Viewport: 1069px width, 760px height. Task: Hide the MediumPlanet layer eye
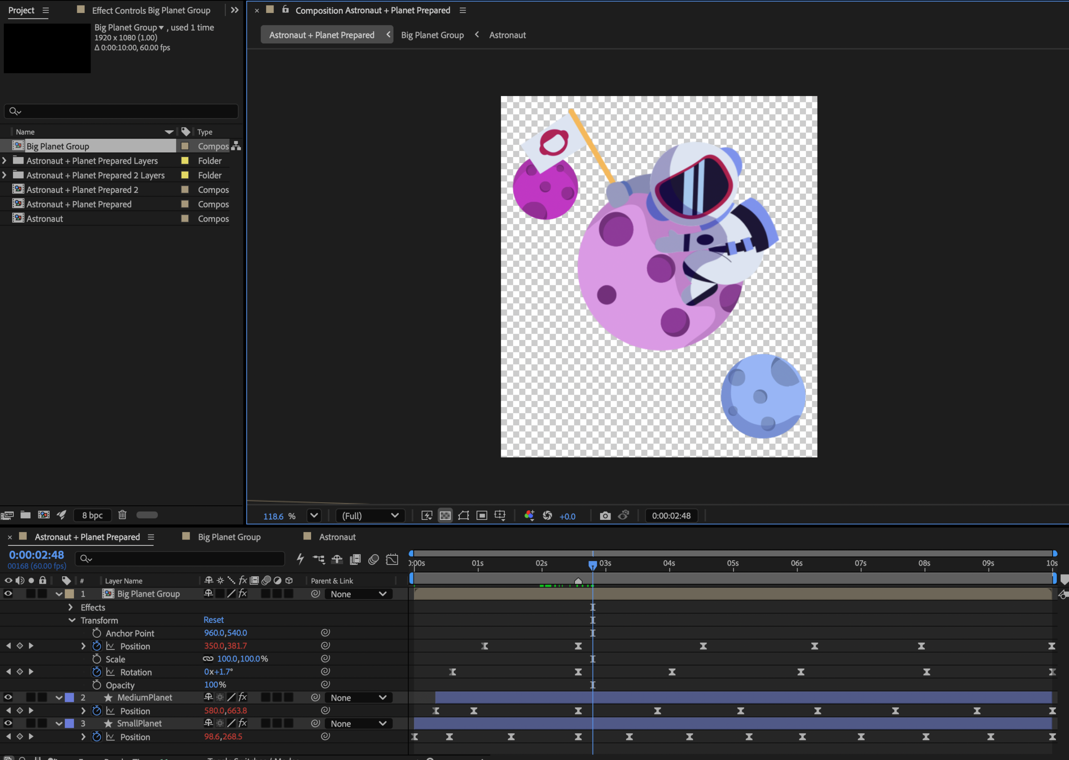point(8,697)
